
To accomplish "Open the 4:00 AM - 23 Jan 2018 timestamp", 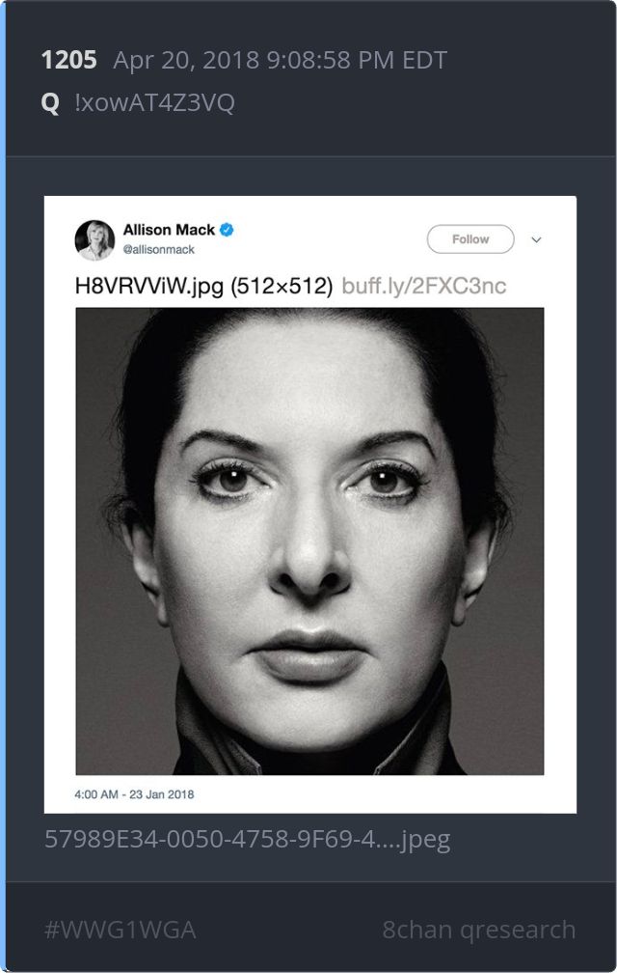I will click(134, 794).
